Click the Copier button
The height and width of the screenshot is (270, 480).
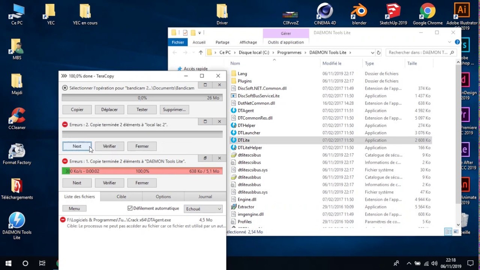(77, 109)
